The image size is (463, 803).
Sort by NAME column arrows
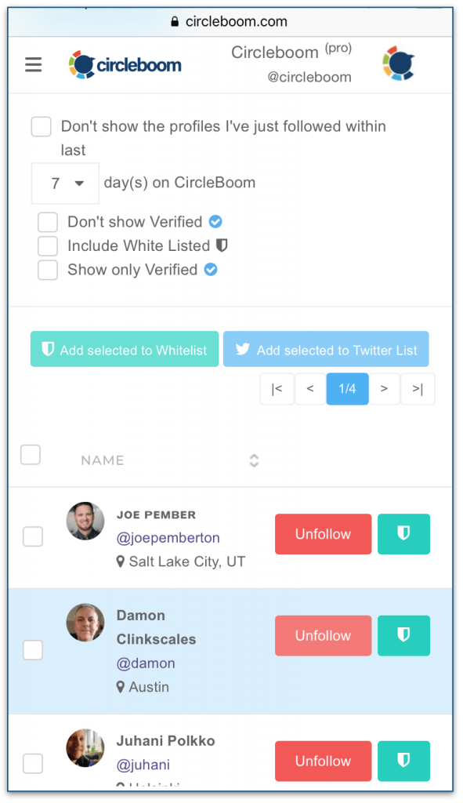[254, 460]
